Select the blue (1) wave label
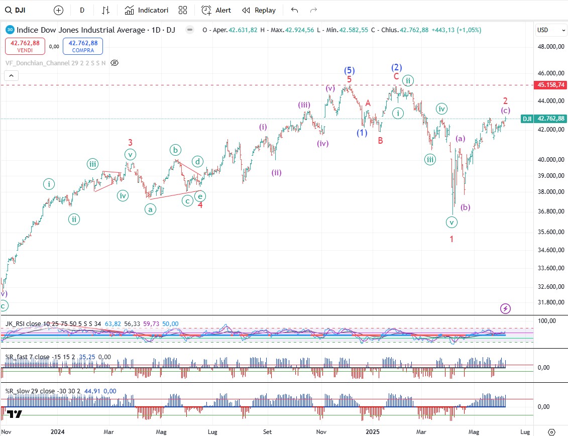This screenshot has height=436, width=568. pos(362,133)
